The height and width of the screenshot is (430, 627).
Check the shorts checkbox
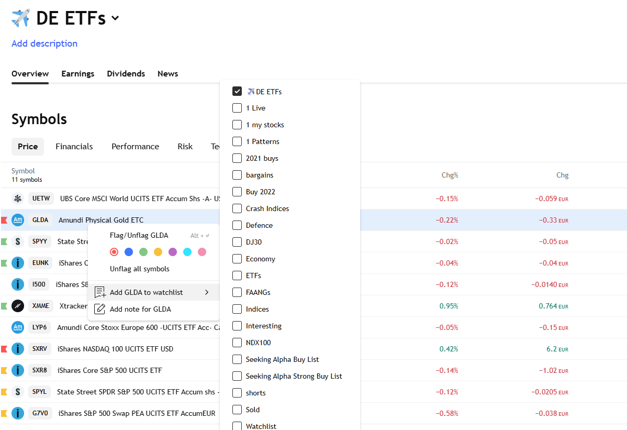(237, 393)
